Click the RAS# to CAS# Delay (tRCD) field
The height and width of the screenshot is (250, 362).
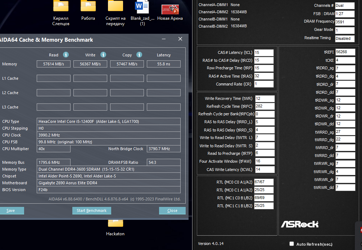point(264,60)
